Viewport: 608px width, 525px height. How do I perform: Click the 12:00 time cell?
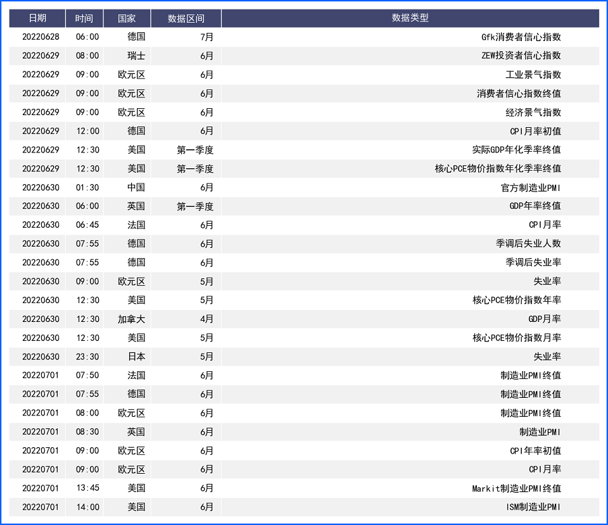click(87, 131)
